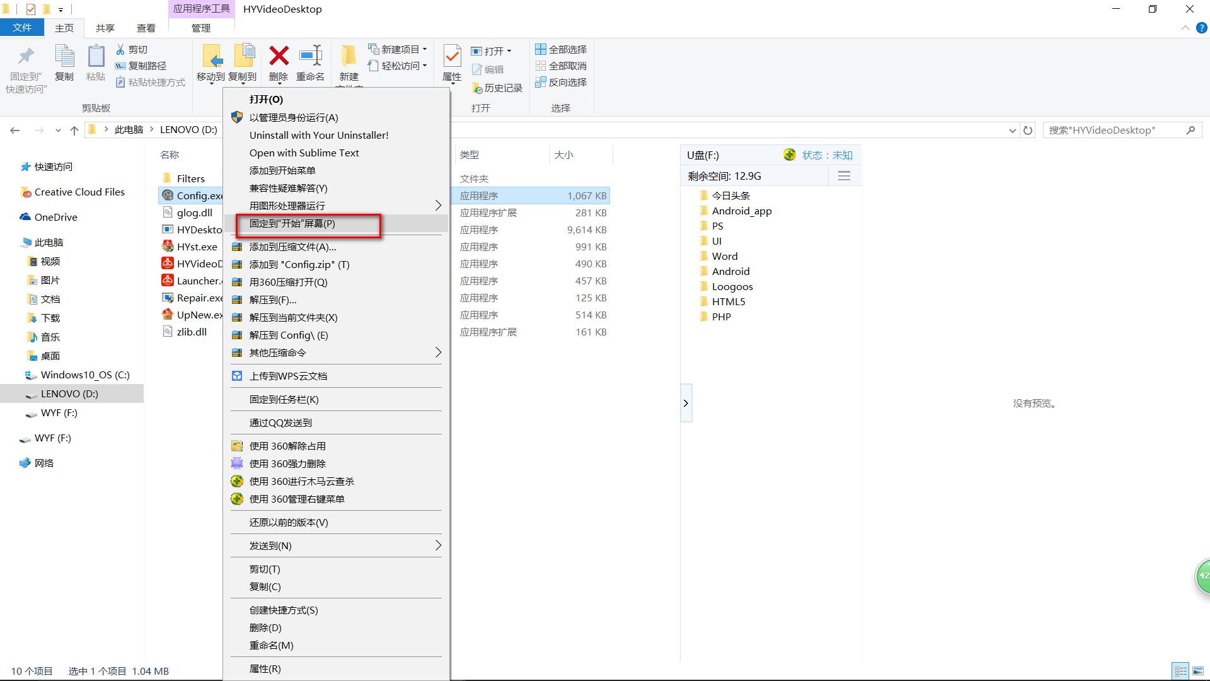Open the 历史记录 (history) icon
The width and height of the screenshot is (1210, 681).
point(497,88)
